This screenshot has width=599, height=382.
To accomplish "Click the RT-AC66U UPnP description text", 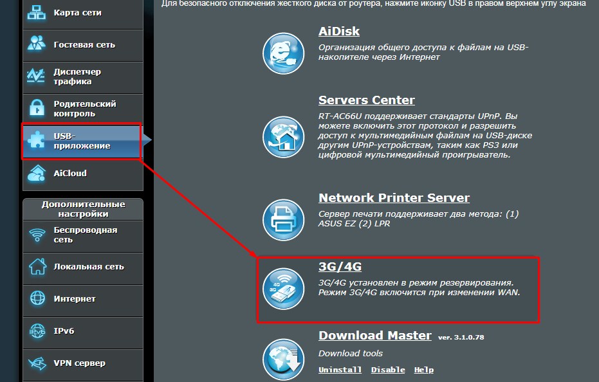I will tap(425, 136).
